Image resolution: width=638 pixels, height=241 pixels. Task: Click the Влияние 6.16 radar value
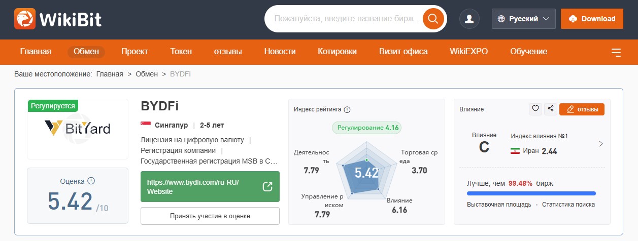coord(399,210)
